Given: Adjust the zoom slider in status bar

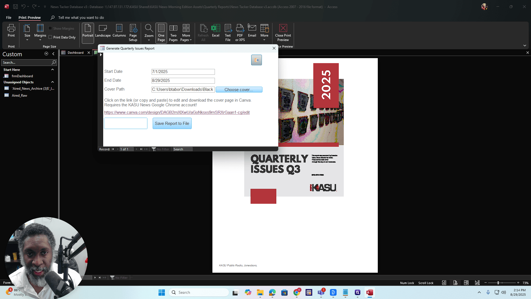Looking at the screenshot, I should click(x=498, y=283).
